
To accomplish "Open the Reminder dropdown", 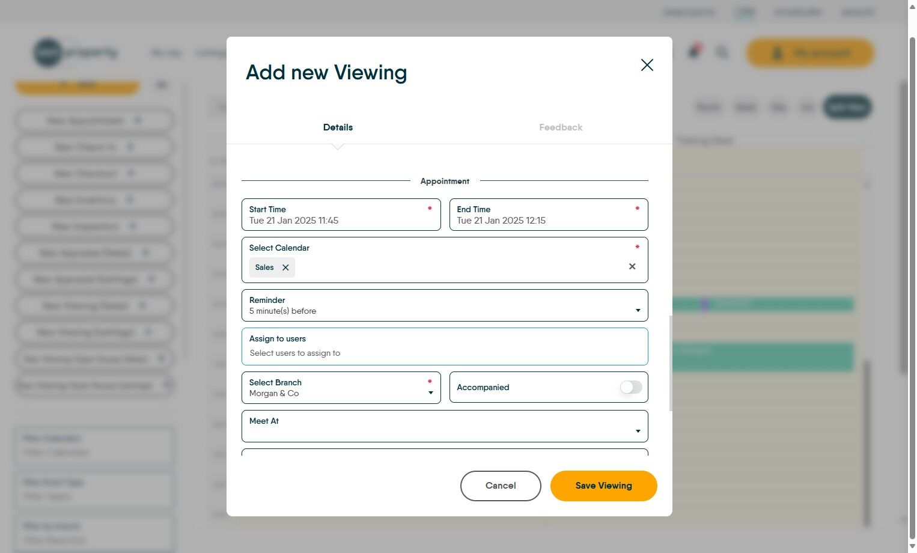I will [445, 305].
